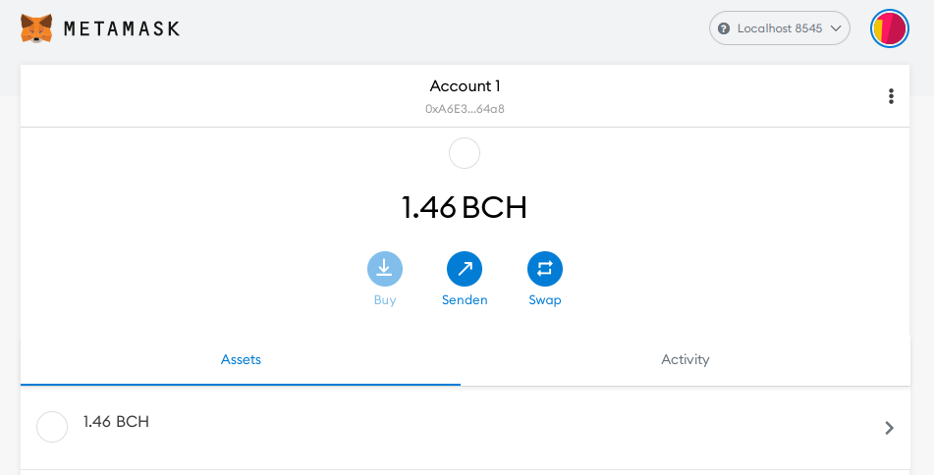This screenshot has height=475, width=934.
Task: Click the MetaMask fox logo
Action: tap(36, 28)
